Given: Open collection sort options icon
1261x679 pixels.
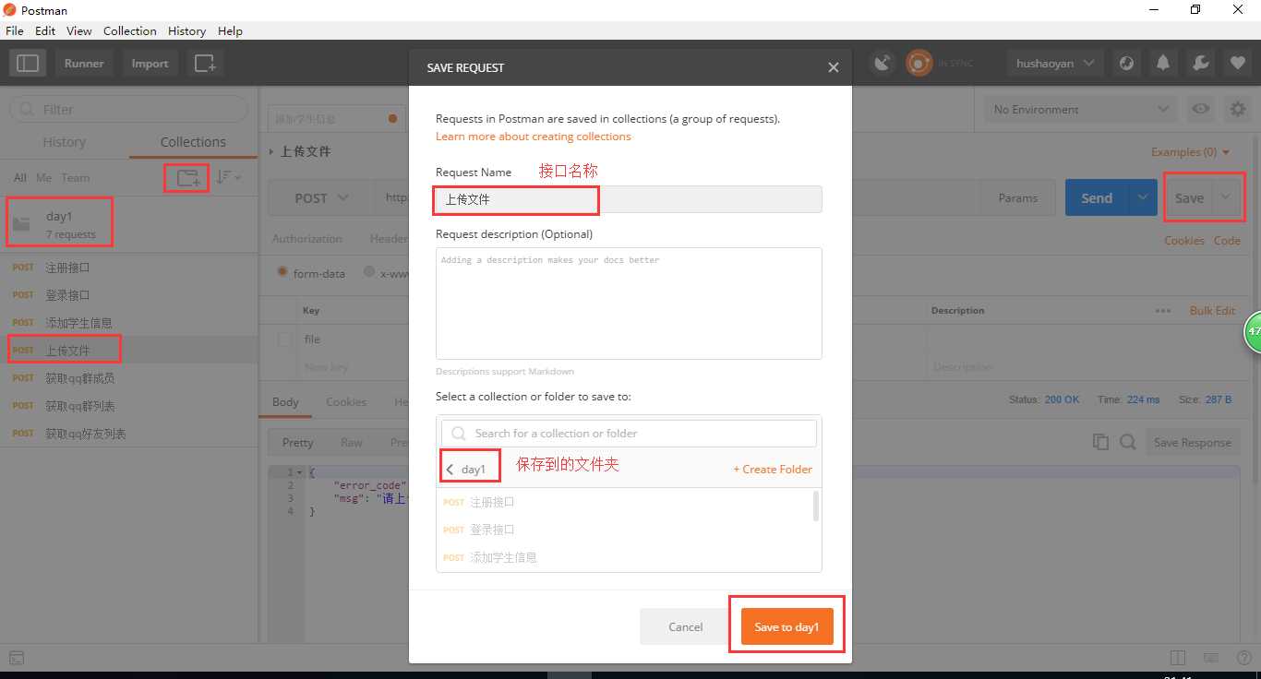Looking at the screenshot, I should (x=228, y=177).
